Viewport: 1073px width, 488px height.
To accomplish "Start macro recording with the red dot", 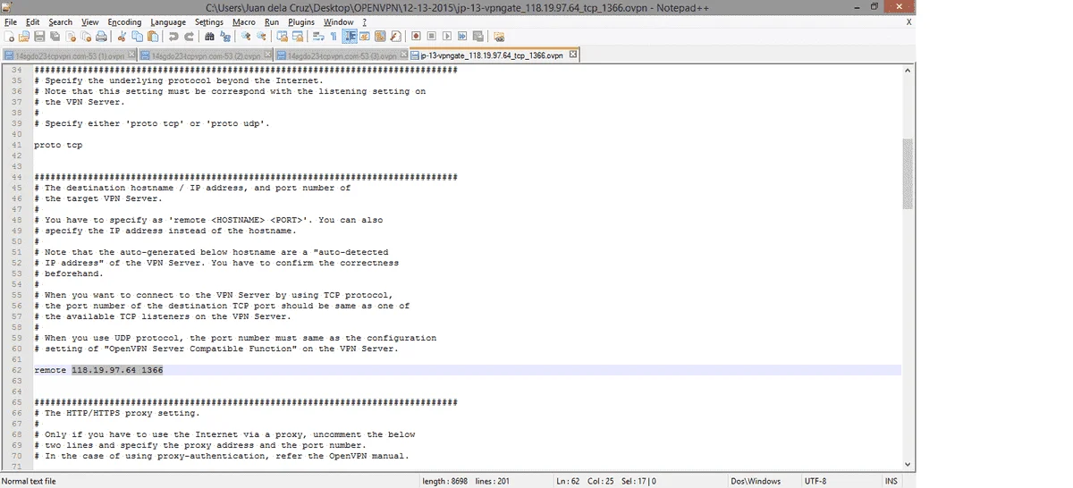I will click(417, 37).
